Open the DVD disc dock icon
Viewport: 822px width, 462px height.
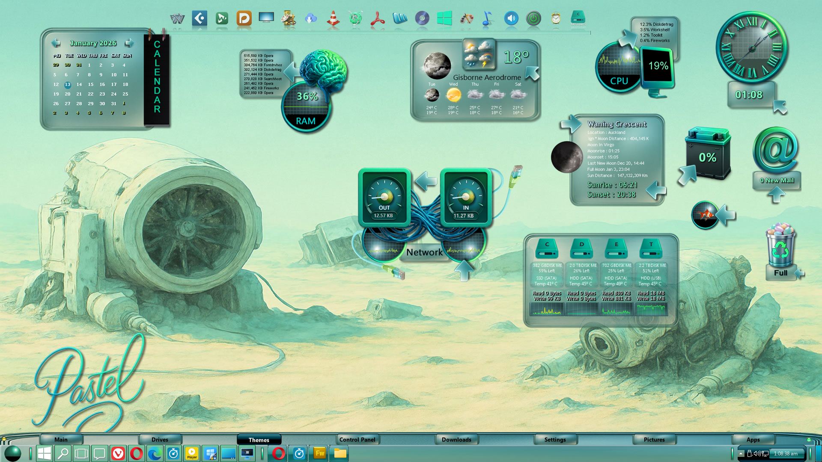(x=422, y=19)
